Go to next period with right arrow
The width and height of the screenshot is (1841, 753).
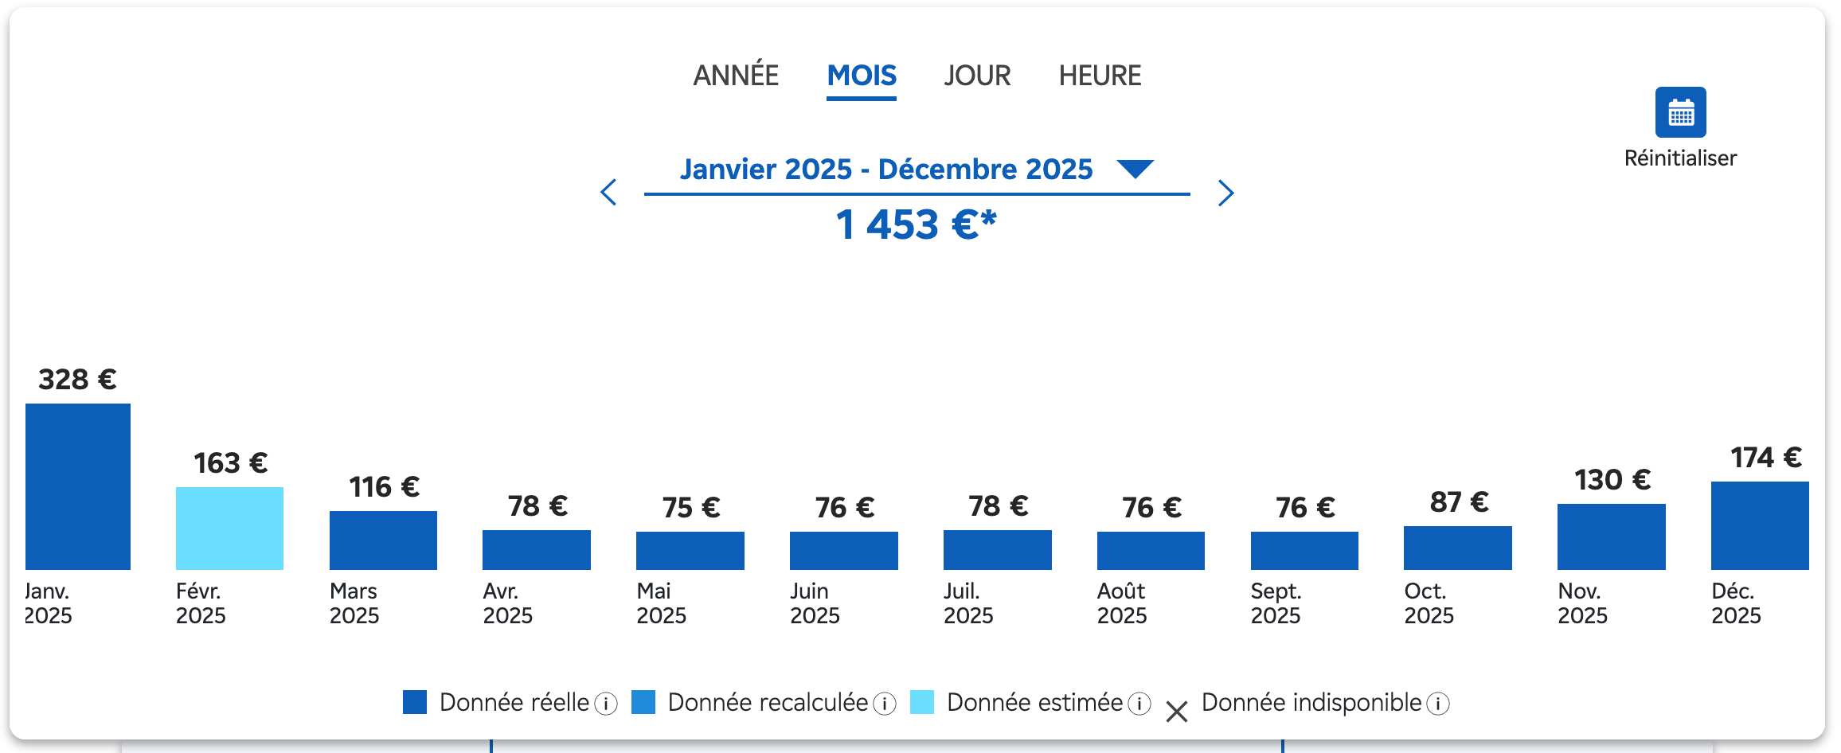coord(1225,193)
